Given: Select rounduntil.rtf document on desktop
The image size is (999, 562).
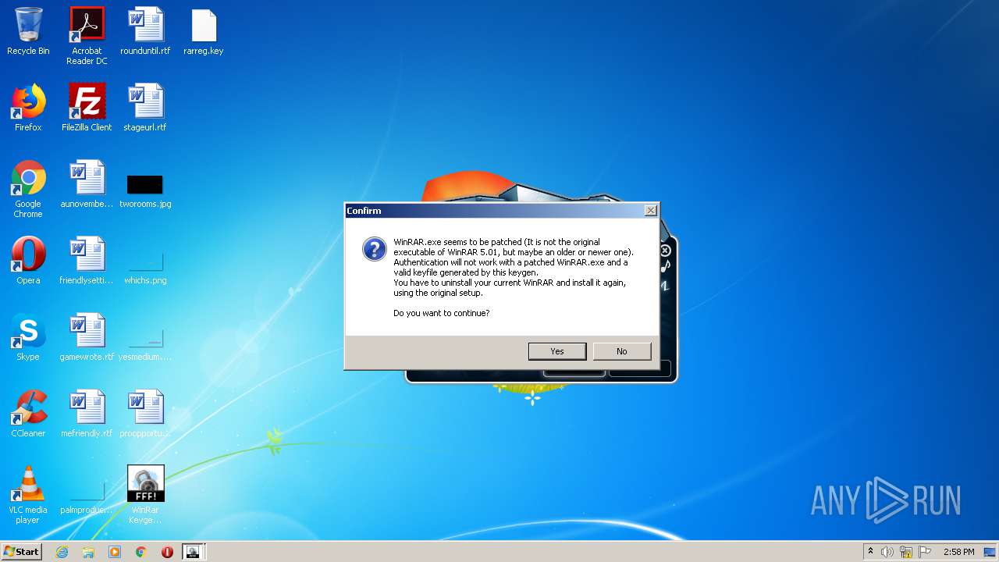Looking at the screenshot, I should coord(145,32).
